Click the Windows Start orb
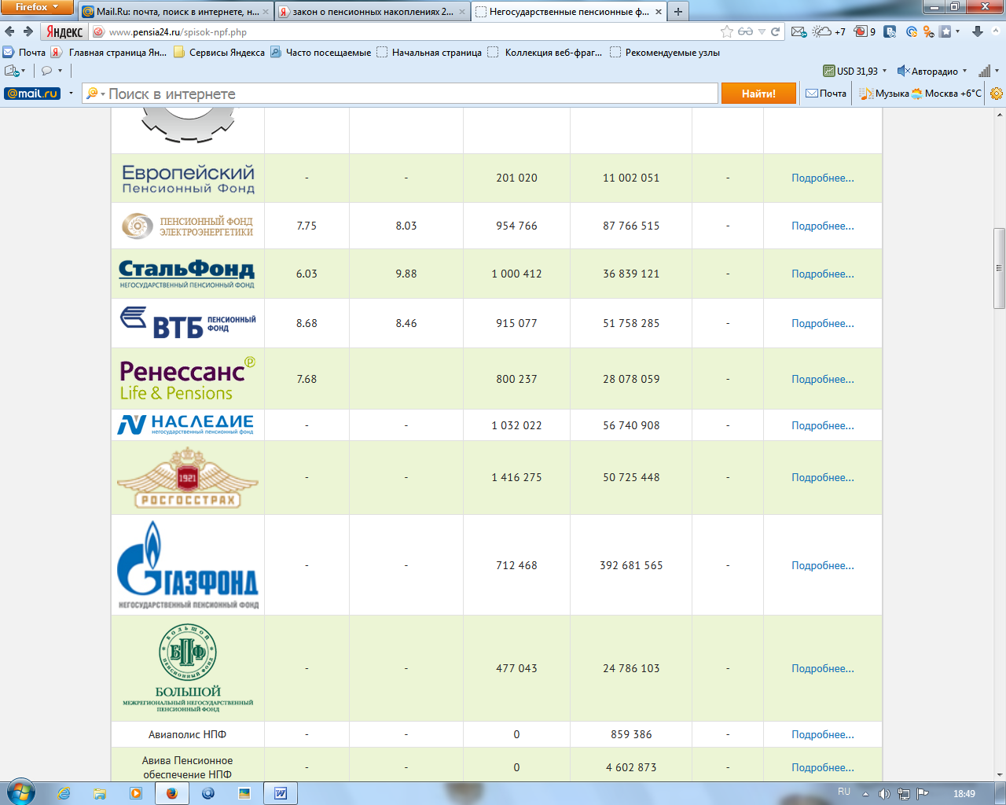Viewport: 1006px width, 805px height. (20, 792)
